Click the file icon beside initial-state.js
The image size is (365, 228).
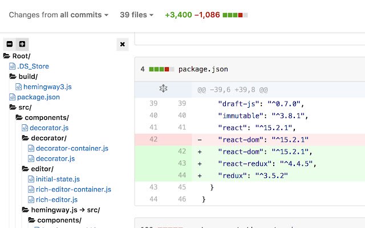pyautogui.click(x=31, y=179)
